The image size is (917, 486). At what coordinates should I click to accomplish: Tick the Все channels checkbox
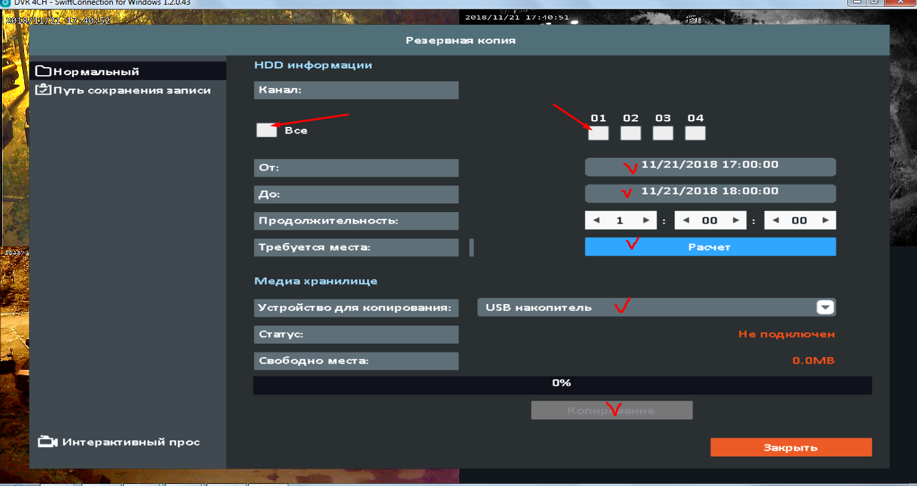pyautogui.click(x=266, y=130)
